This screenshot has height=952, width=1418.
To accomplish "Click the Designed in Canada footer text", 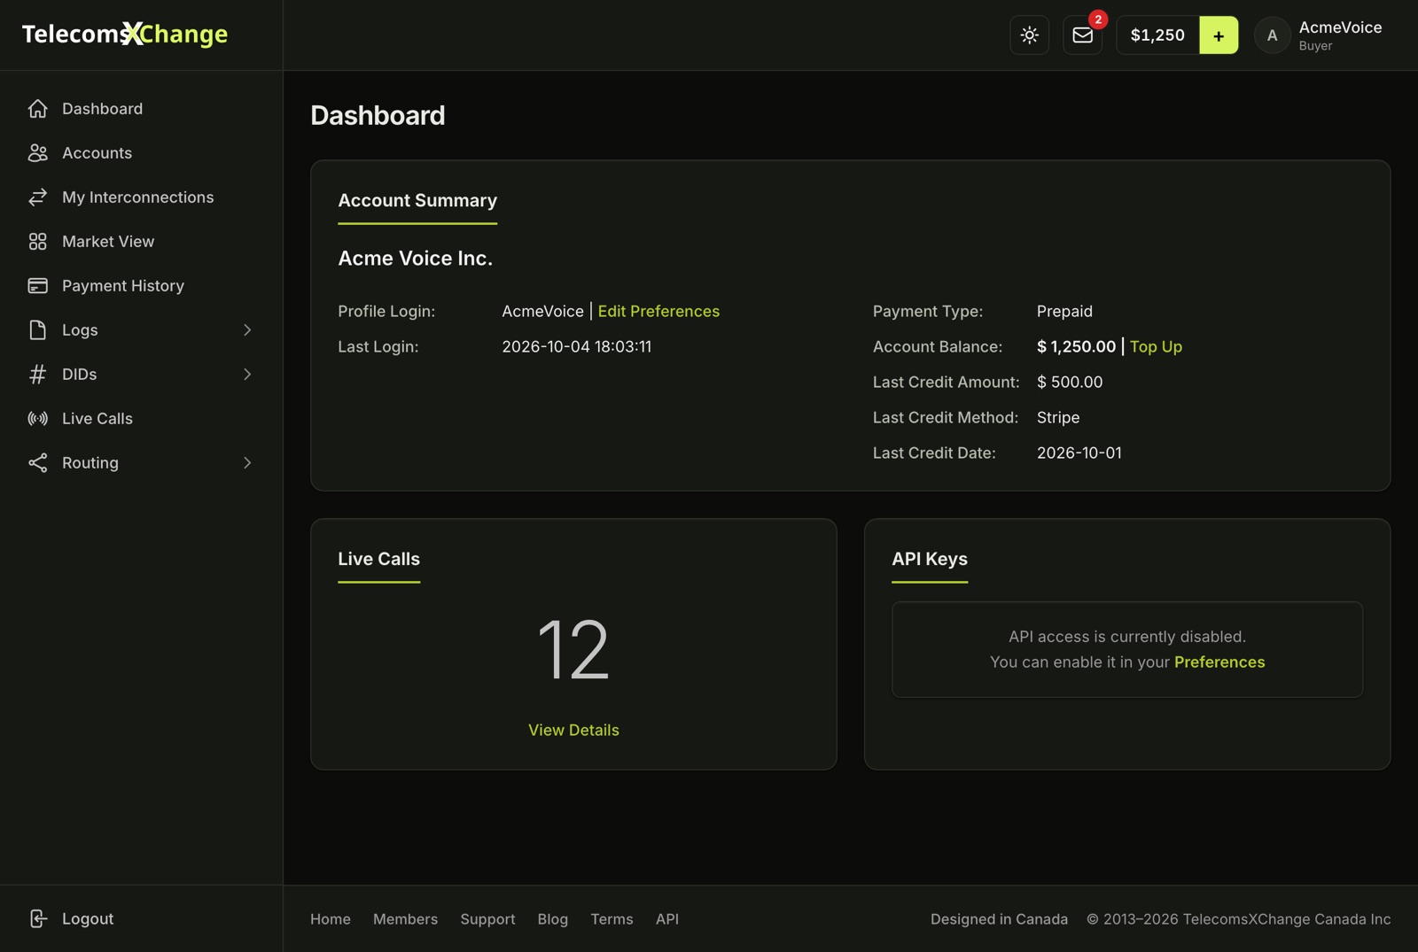I will (x=999, y=919).
